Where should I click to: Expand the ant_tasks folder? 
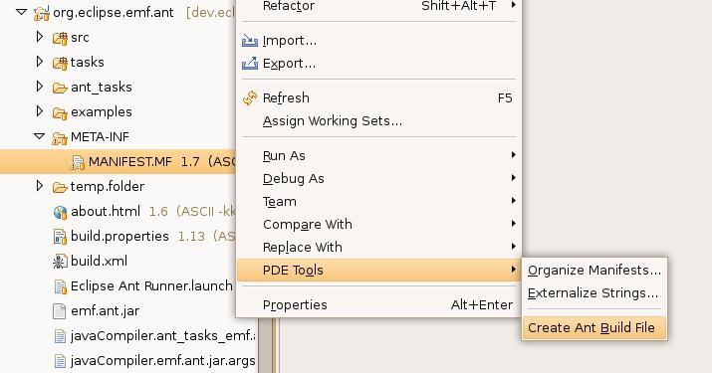tap(40, 87)
